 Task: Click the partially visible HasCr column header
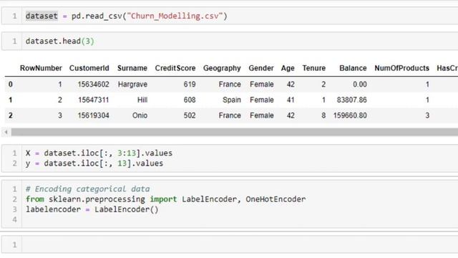point(447,68)
